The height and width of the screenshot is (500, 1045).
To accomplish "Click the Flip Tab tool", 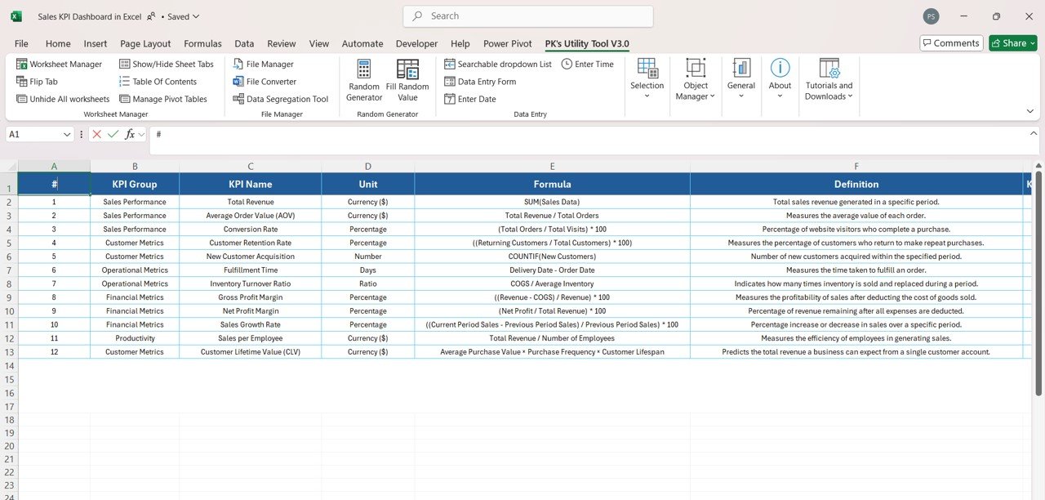I will pyautogui.click(x=37, y=82).
